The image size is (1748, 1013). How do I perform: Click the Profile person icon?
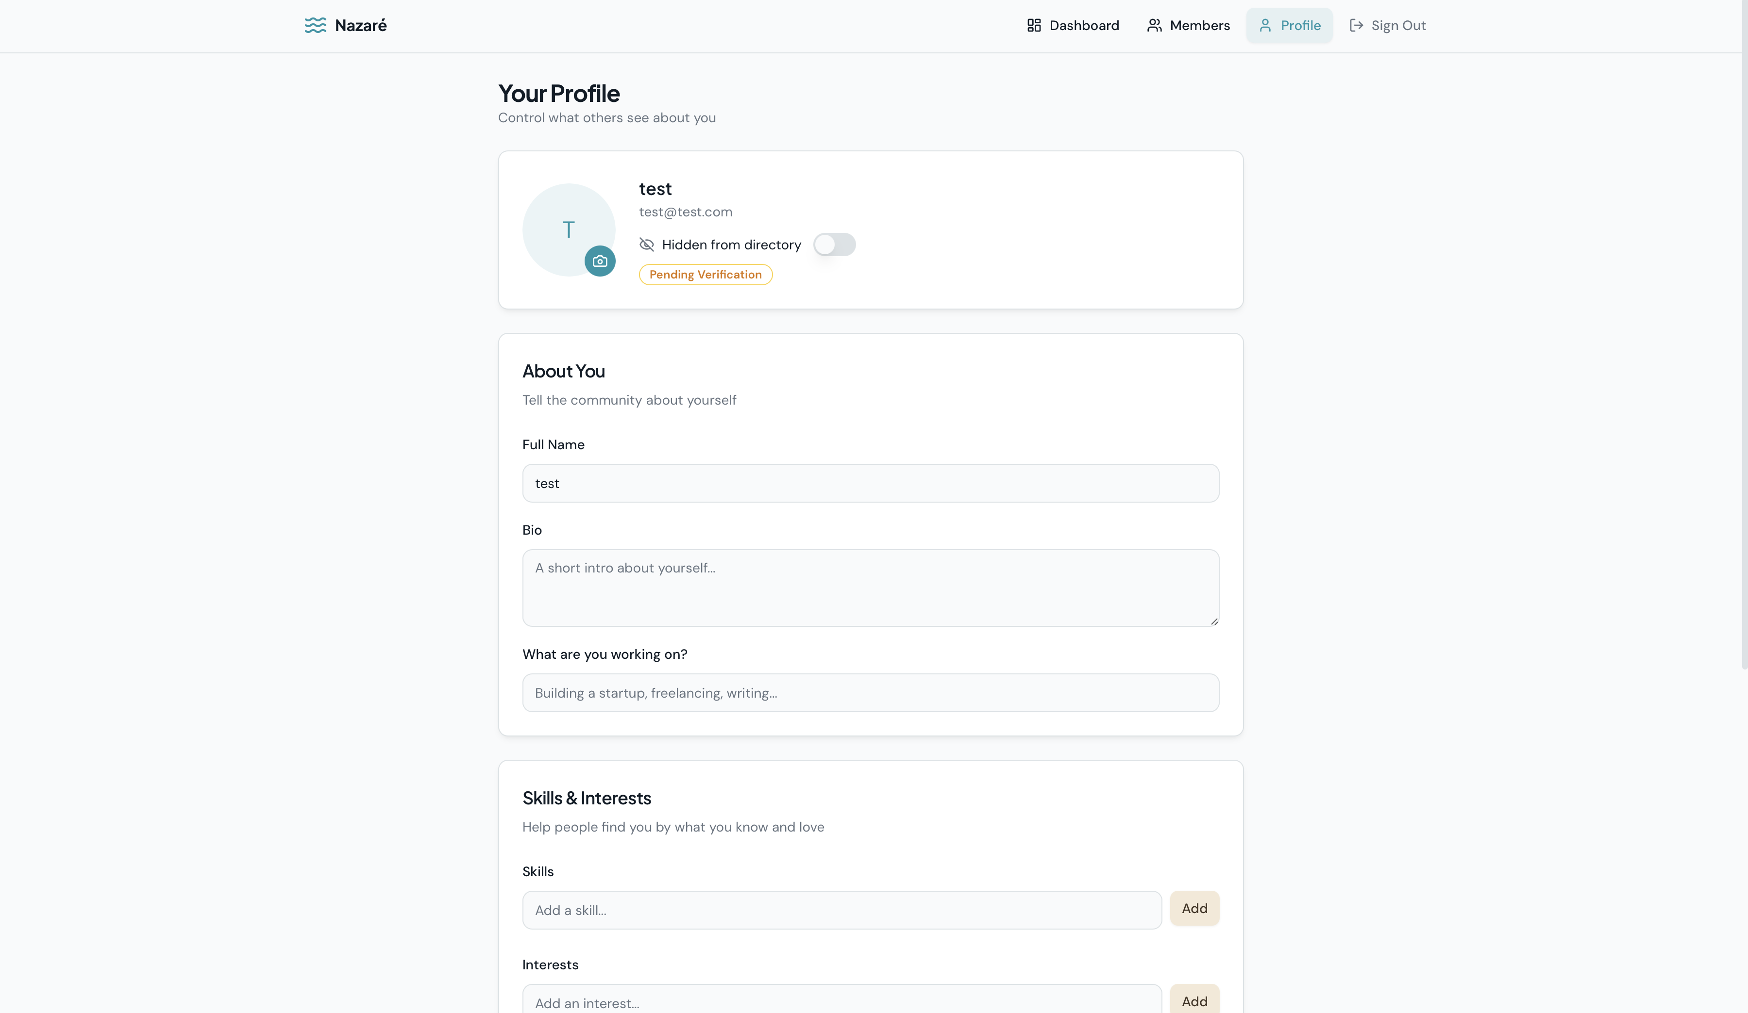point(1265,26)
